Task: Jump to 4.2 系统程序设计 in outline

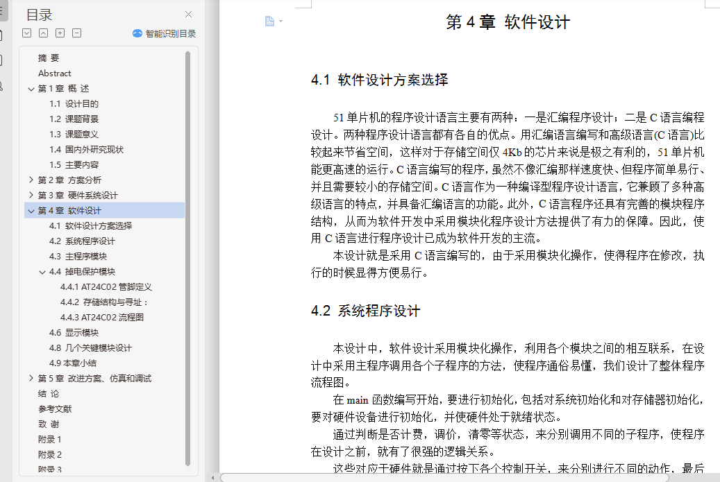Action: (82, 241)
